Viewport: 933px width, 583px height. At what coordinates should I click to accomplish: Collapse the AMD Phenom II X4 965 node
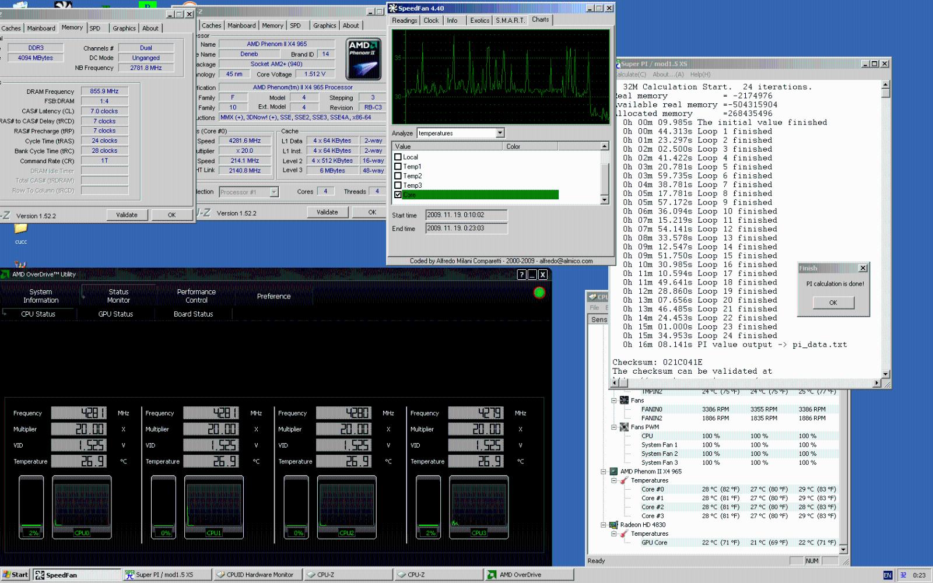pyautogui.click(x=604, y=471)
